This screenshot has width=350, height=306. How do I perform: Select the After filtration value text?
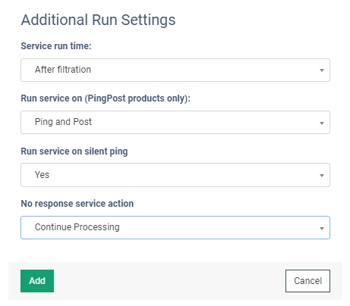(63, 70)
